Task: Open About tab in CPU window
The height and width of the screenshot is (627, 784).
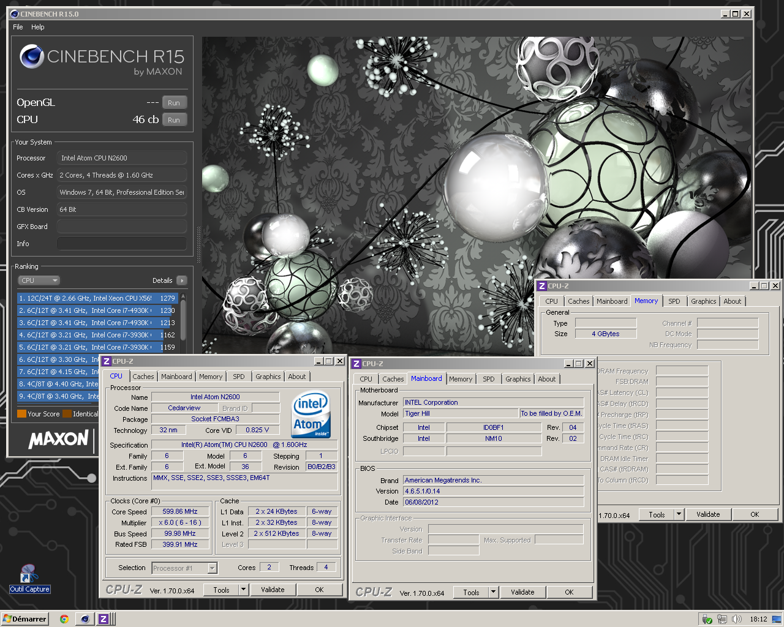Action: (297, 377)
